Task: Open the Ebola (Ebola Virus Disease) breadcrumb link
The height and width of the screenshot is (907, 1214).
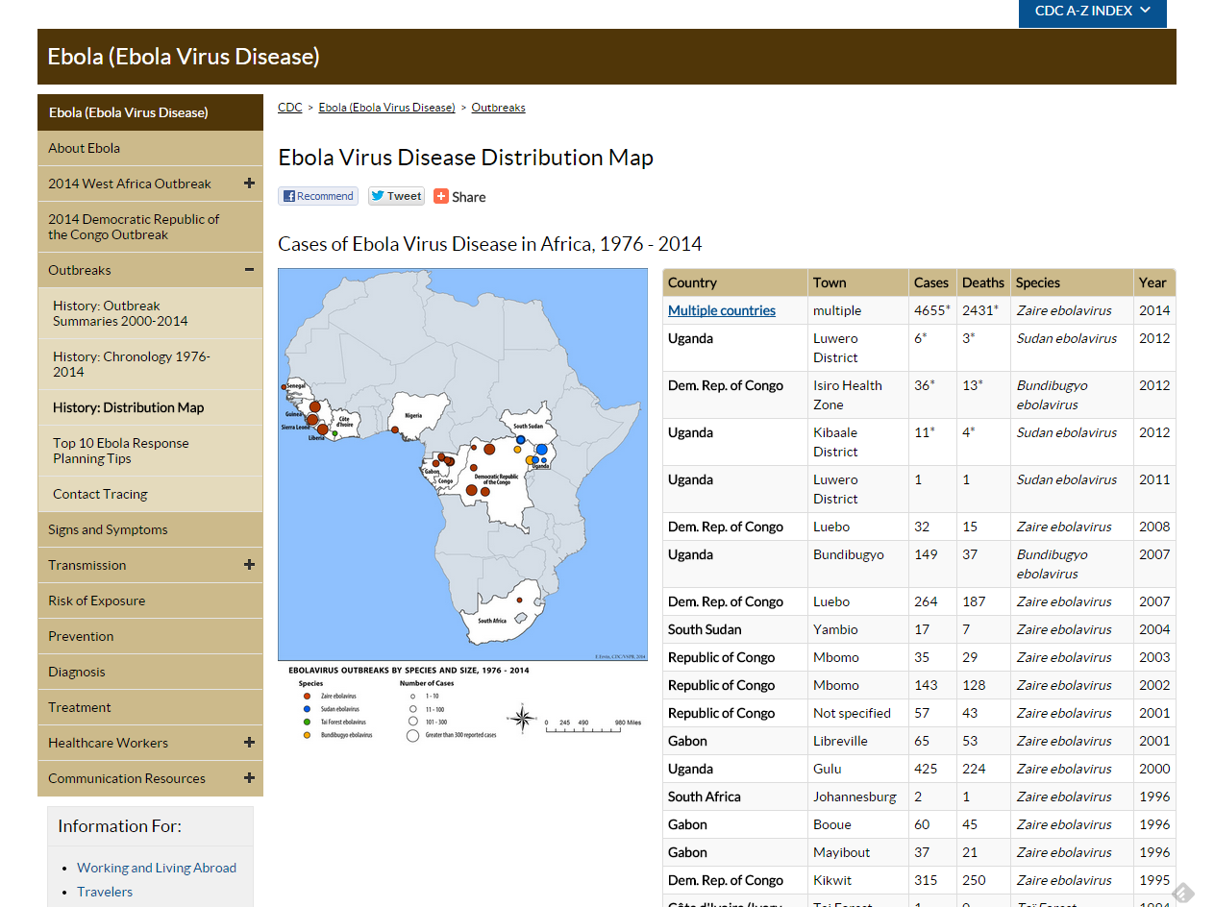Action: 387,108
